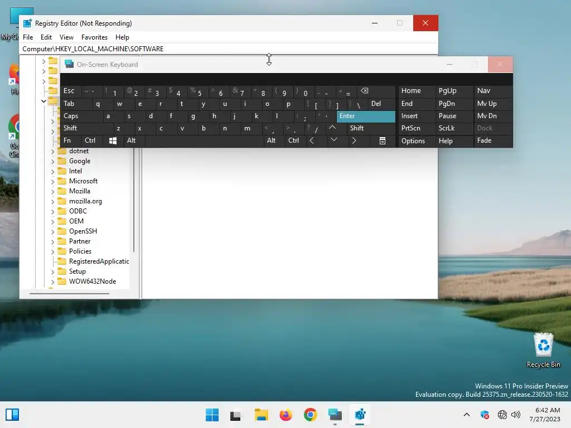Click the right arrow key on On-Screen Keyboard
571x428 pixels.
[354, 140]
